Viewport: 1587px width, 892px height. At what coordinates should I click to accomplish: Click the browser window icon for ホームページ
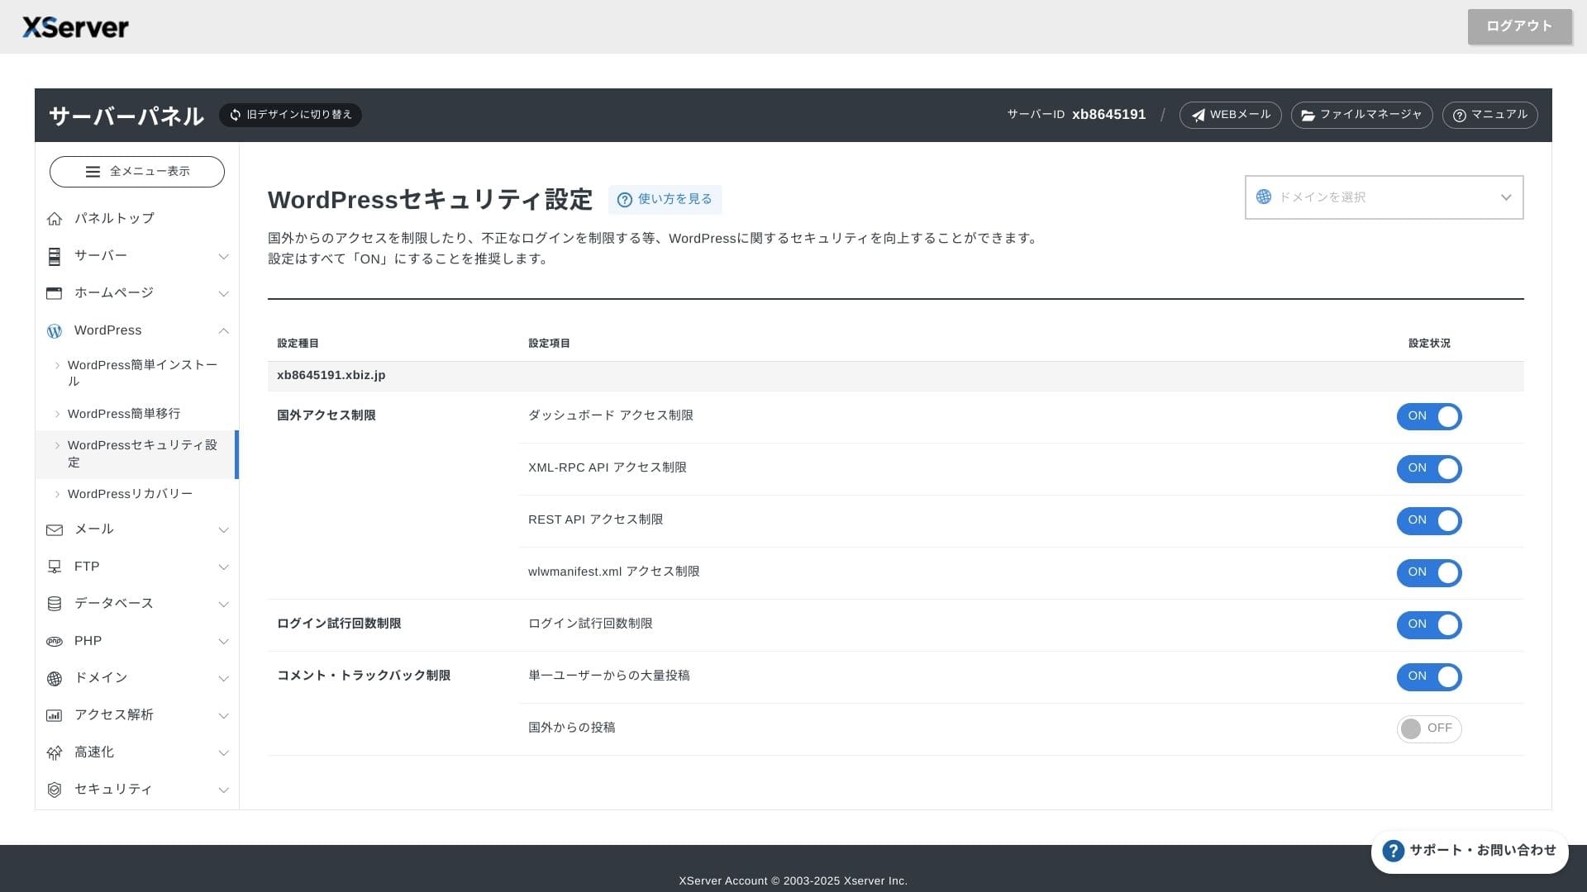(55, 293)
